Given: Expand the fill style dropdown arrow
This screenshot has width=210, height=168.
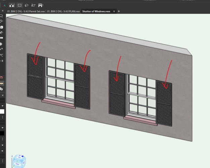Looking at the screenshot, I should click(x=2, y=106).
